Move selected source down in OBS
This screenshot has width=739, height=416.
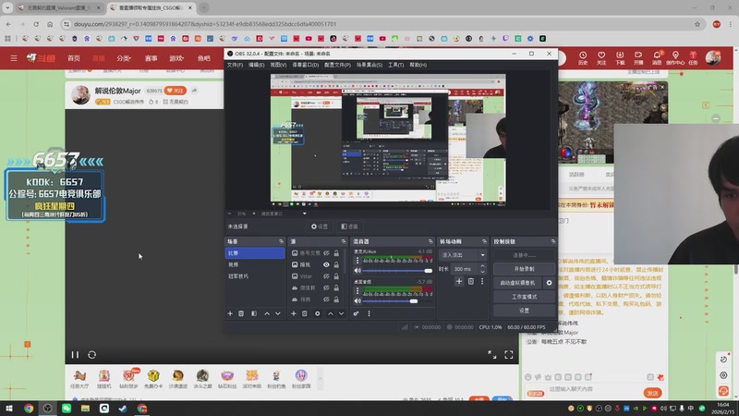[x=341, y=313]
